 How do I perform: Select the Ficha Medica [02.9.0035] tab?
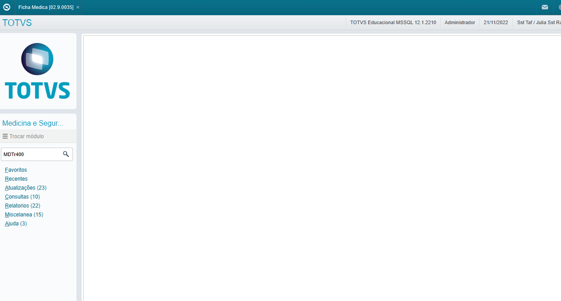pos(46,8)
